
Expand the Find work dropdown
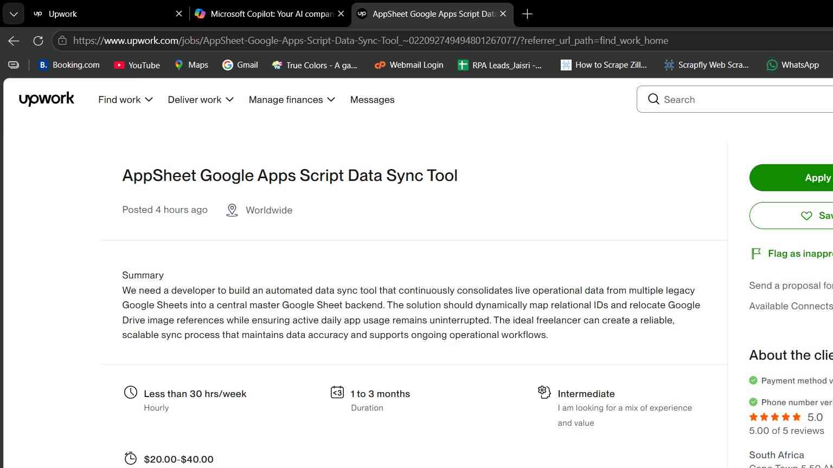pyautogui.click(x=125, y=100)
